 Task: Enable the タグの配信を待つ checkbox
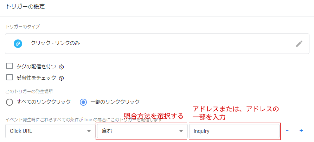tap(10, 66)
